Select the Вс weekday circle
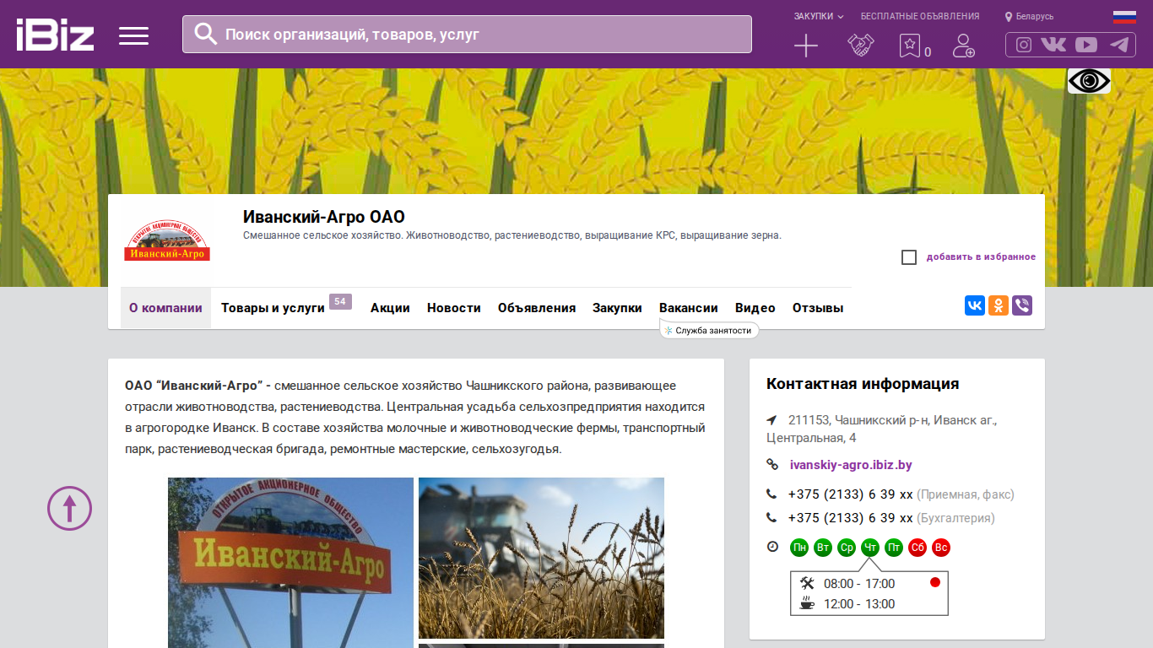This screenshot has height=648, width=1153. click(x=941, y=548)
